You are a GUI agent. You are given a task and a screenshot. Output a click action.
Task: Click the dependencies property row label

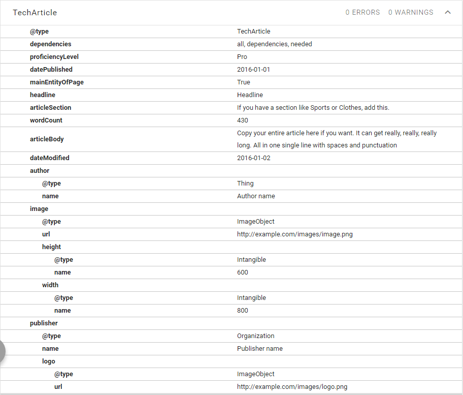(x=51, y=44)
